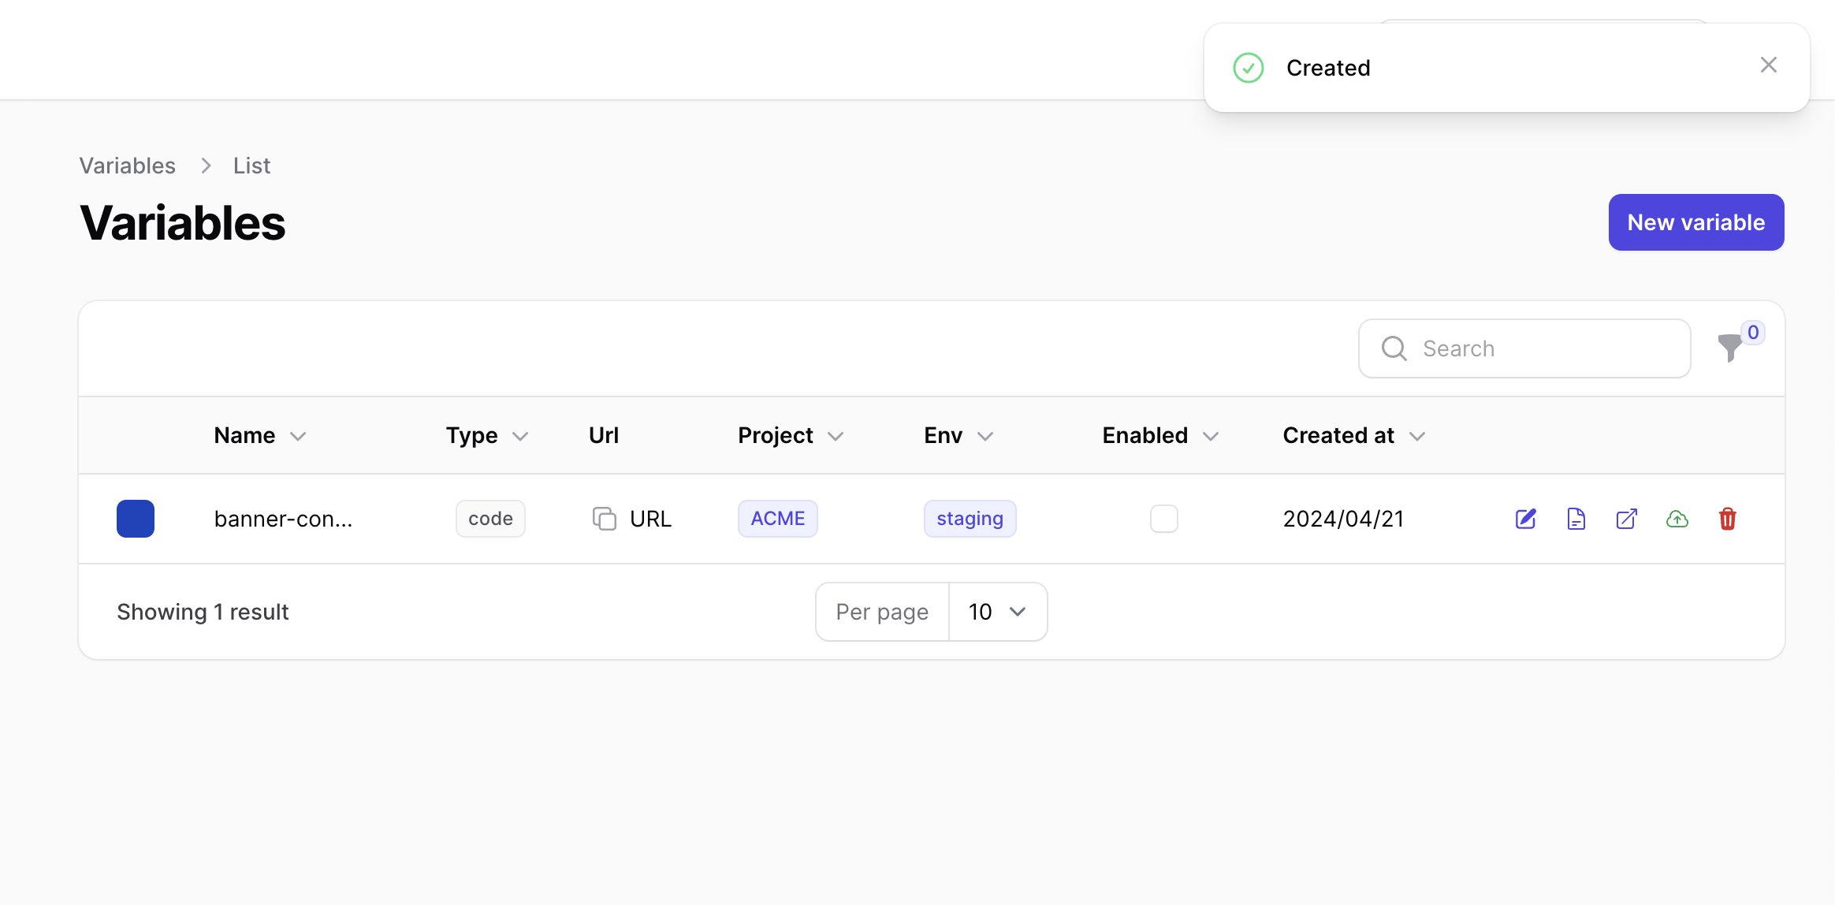
Task: Click the Showing 1 result text
Action: click(203, 612)
